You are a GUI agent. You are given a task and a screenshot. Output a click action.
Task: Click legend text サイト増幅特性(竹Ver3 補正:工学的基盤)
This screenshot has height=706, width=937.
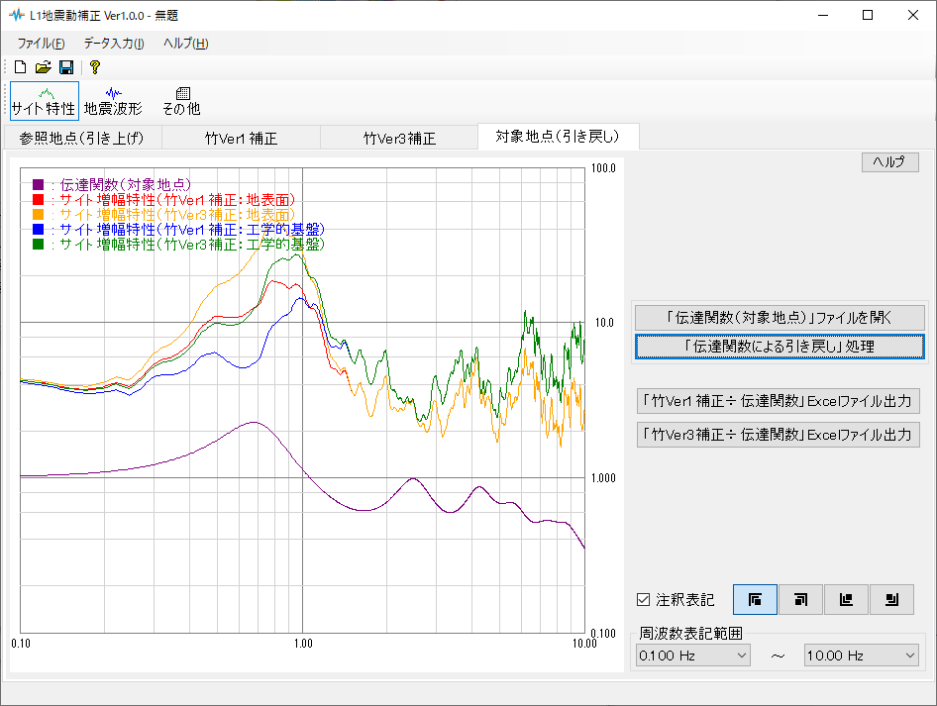(x=192, y=245)
